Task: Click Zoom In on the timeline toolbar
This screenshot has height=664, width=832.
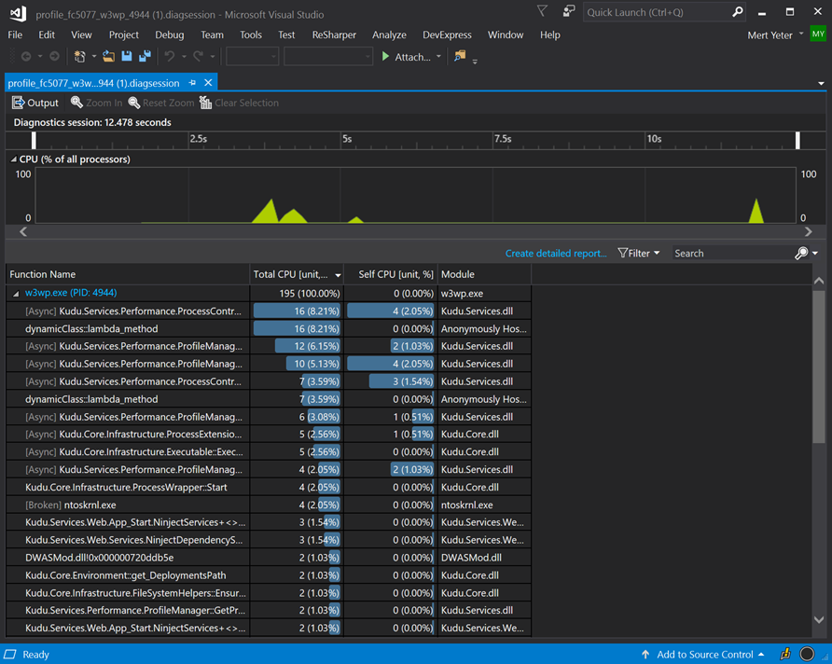Action: [x=97, y=103]
